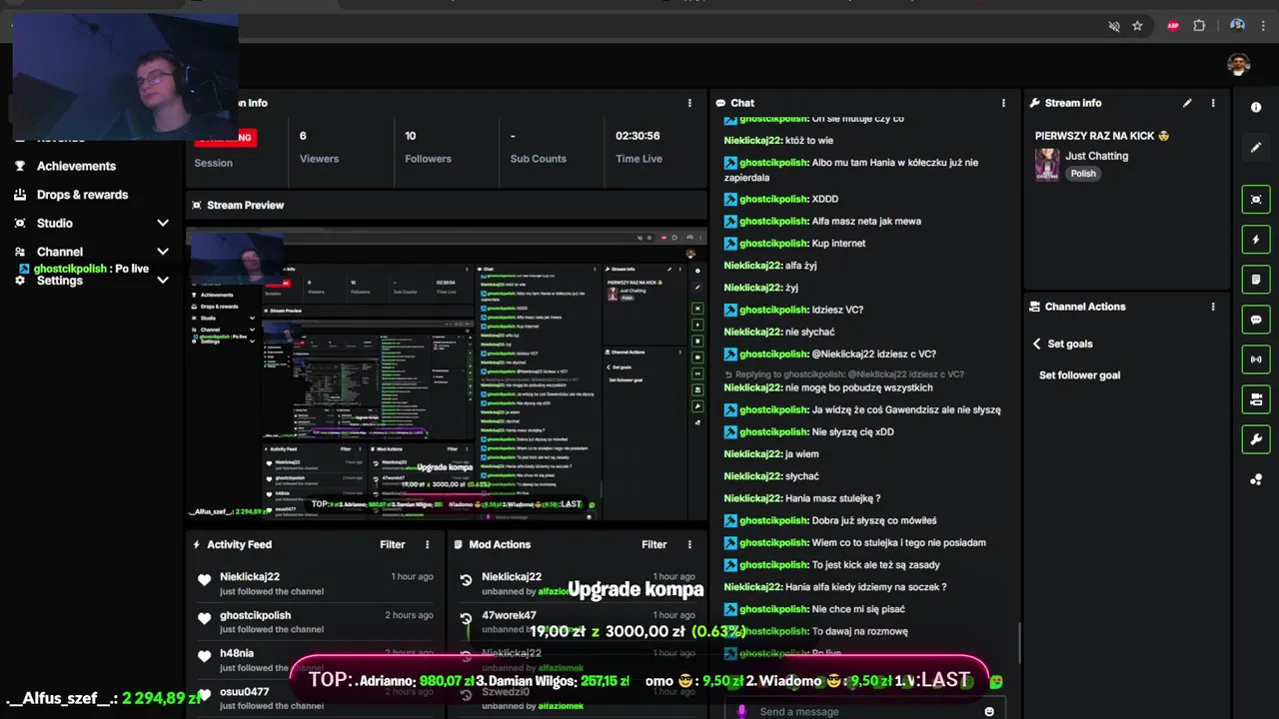Open Achievements in the left sidebar
This screenshot has width=1279, height=719.
point(76,166)
